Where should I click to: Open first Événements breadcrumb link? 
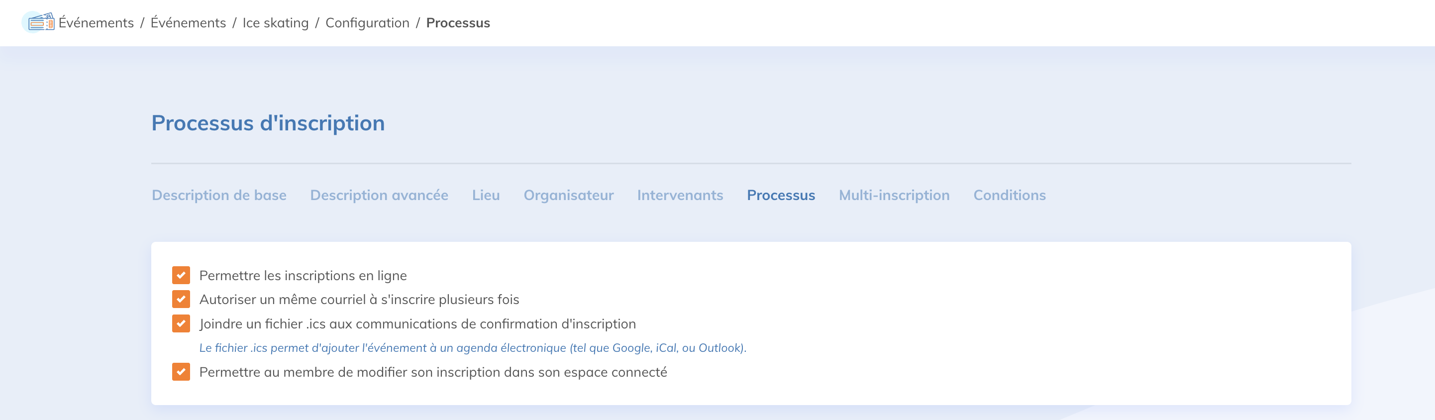[97, 23]
